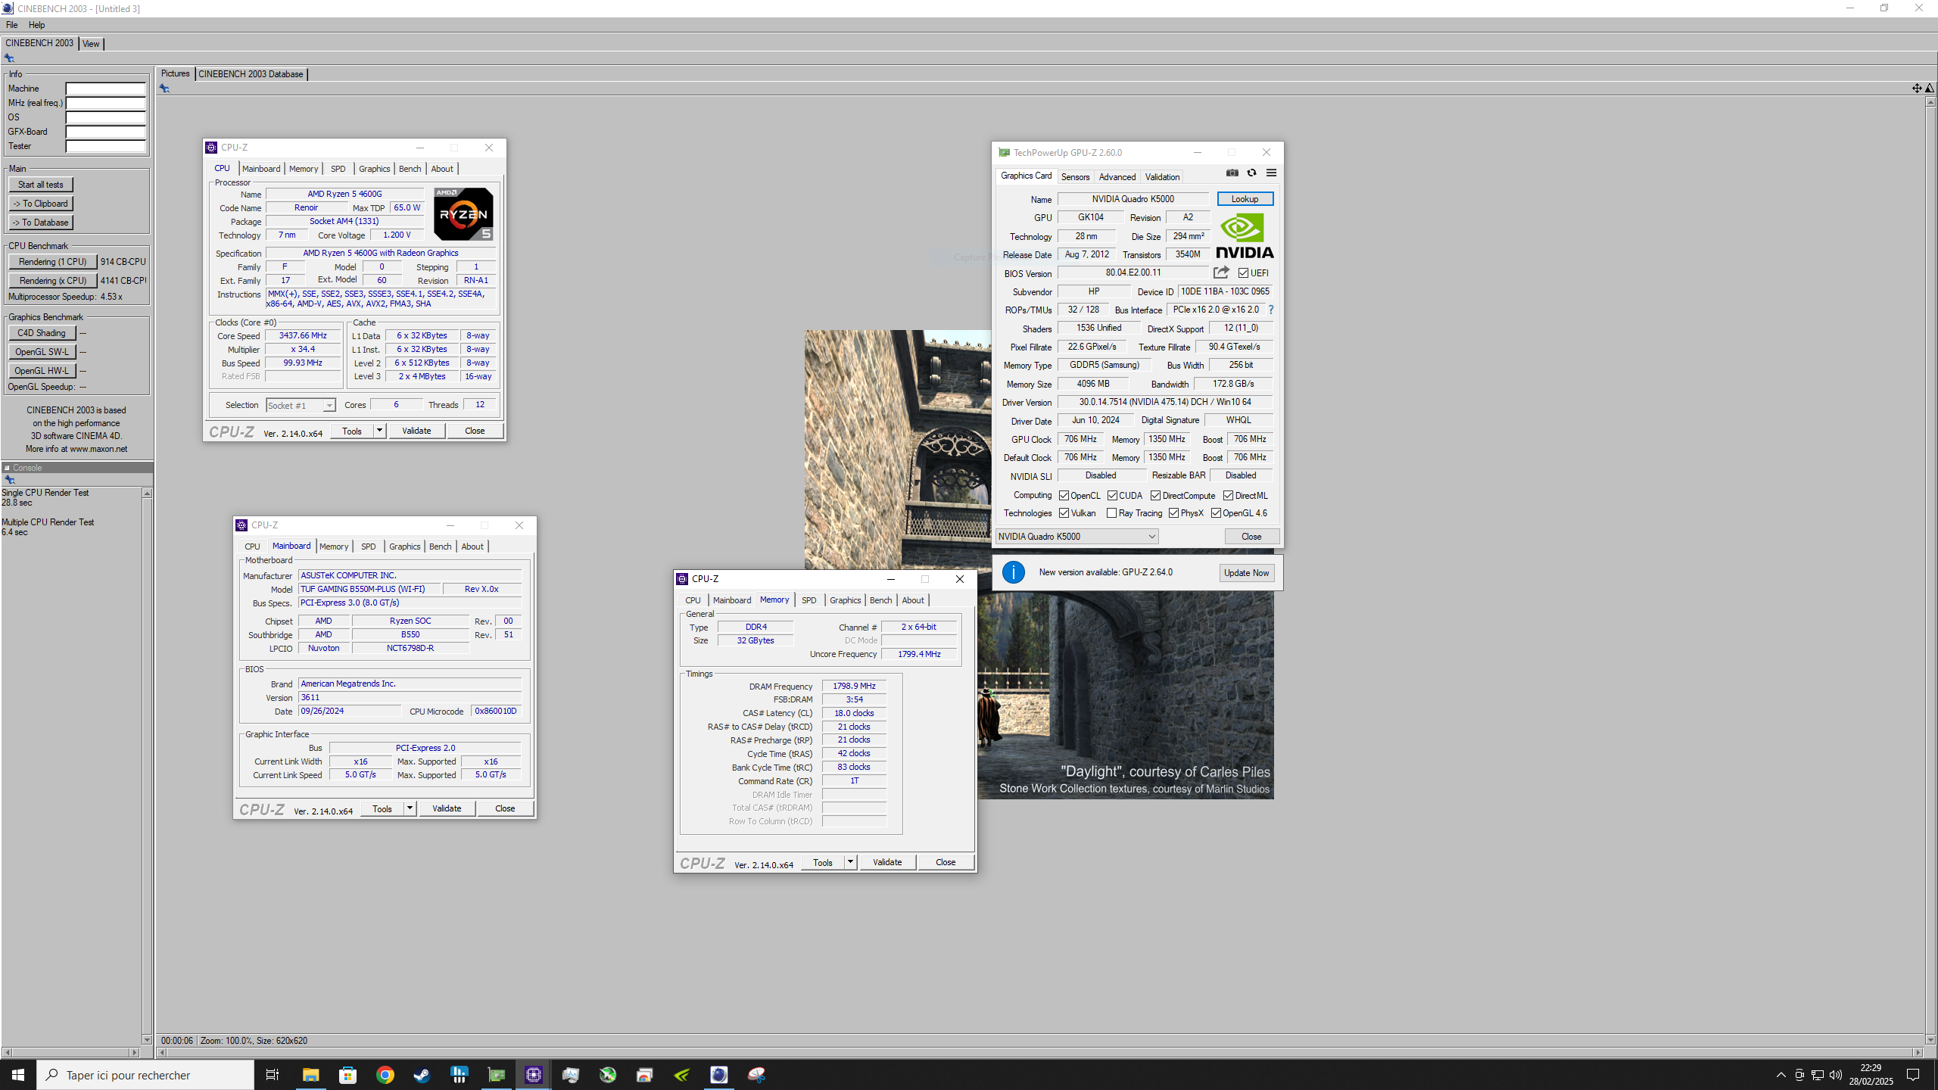
Task: Click the Ryzen 5 logo in CPU-Z
Action: 463,214
